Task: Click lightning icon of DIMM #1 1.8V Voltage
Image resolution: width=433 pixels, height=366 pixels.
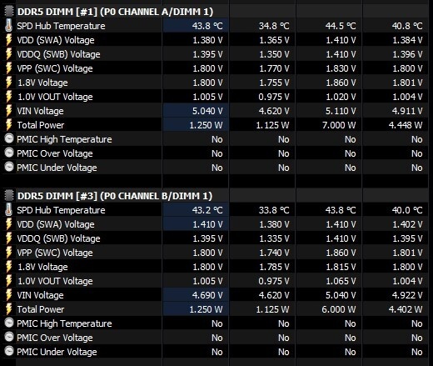Action: click(x=9, y=83)
